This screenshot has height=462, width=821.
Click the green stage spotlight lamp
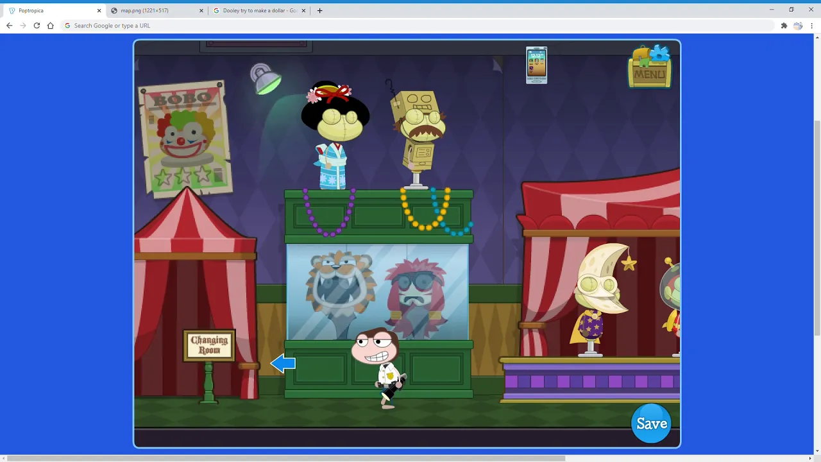click(x=266, y=80)
